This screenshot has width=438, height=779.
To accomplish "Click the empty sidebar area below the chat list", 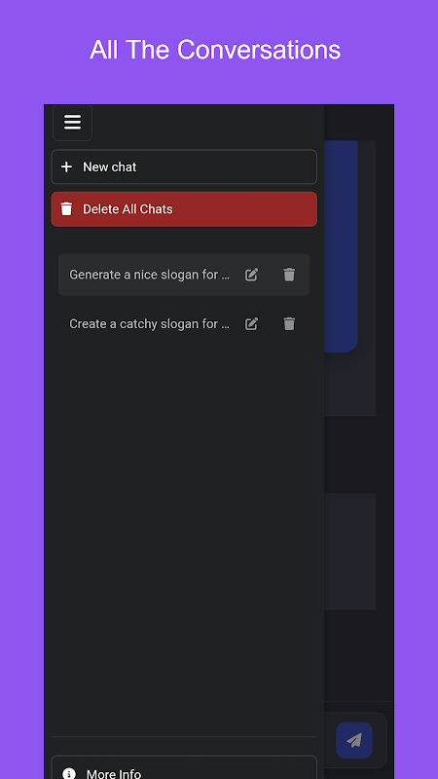I will (x=184, y=537).
